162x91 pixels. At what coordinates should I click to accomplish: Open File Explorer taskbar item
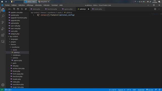click(16, 2)
